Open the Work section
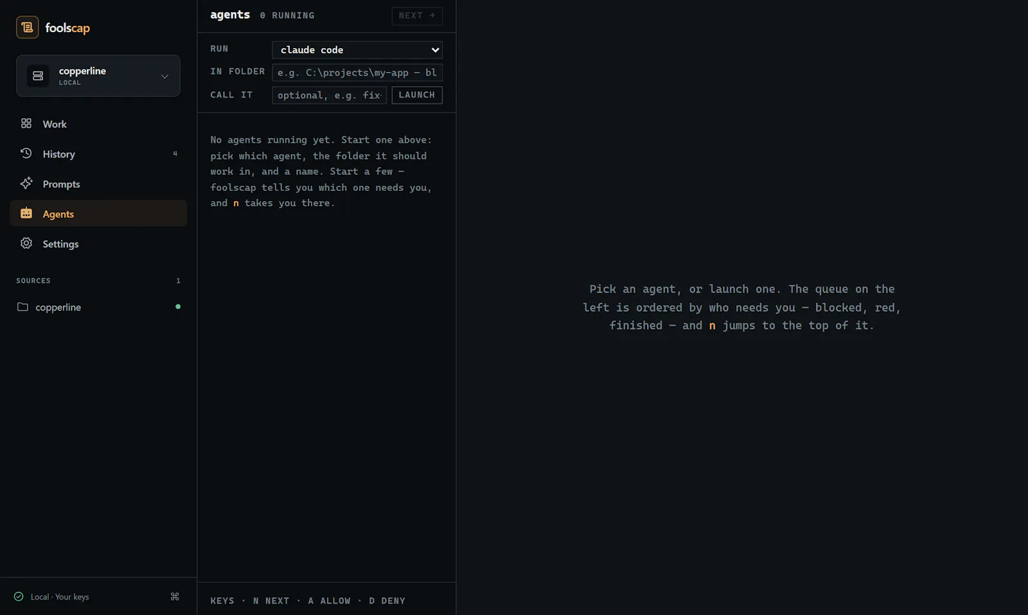The height and width of the screenshot is (615, 1028). pyautogui.click(x=98, y=124)
